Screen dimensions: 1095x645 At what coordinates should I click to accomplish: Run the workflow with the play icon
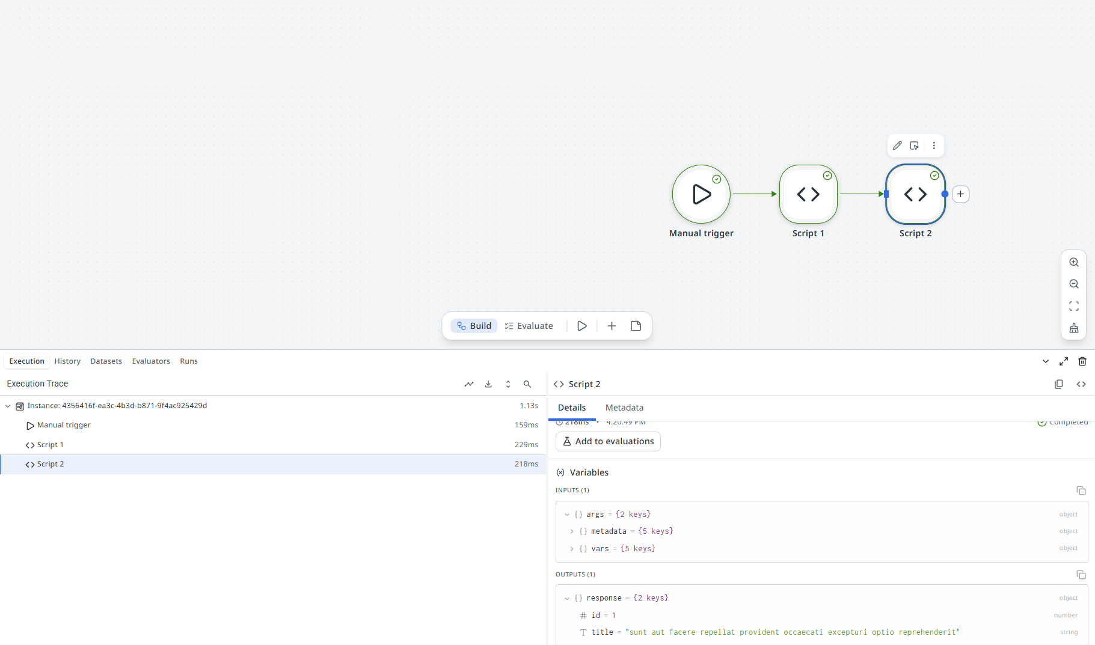582,326
